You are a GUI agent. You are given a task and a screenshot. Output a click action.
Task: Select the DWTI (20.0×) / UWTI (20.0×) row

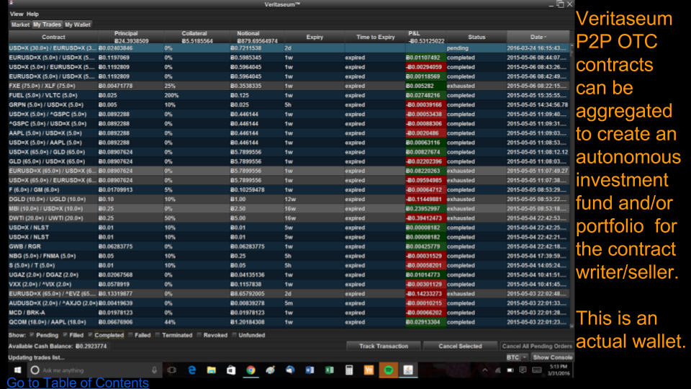pyautogui.click(x=289, y=218)
